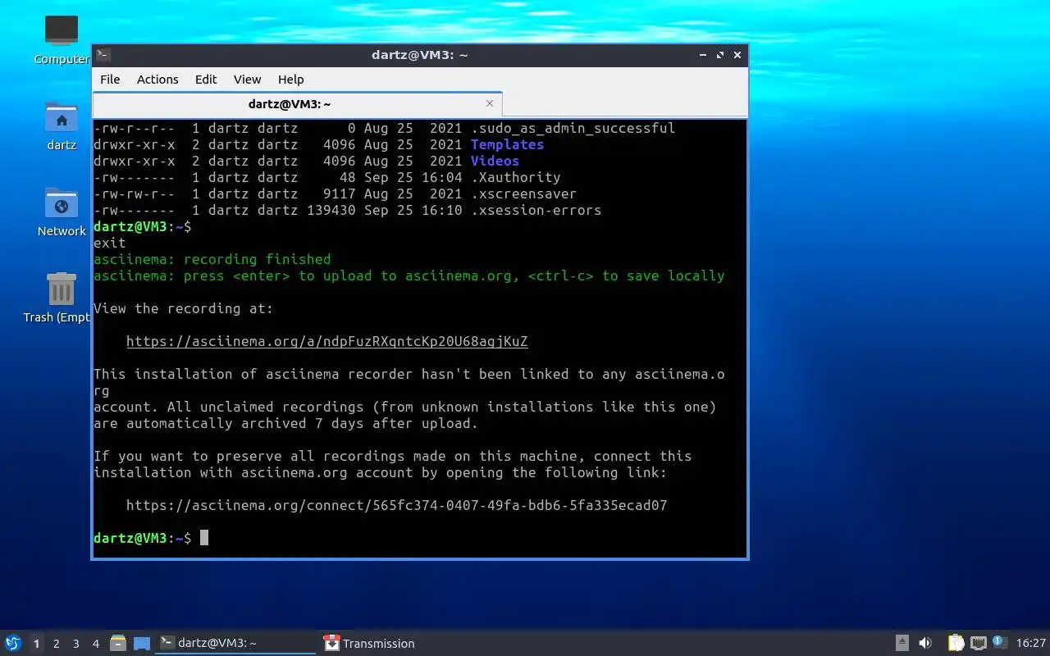The image size is (1050, 656).
Task: Click the show desktop panel icon
Action: click(142, 644)
